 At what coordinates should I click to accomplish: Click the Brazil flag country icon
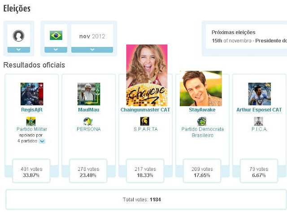(56, 35)
